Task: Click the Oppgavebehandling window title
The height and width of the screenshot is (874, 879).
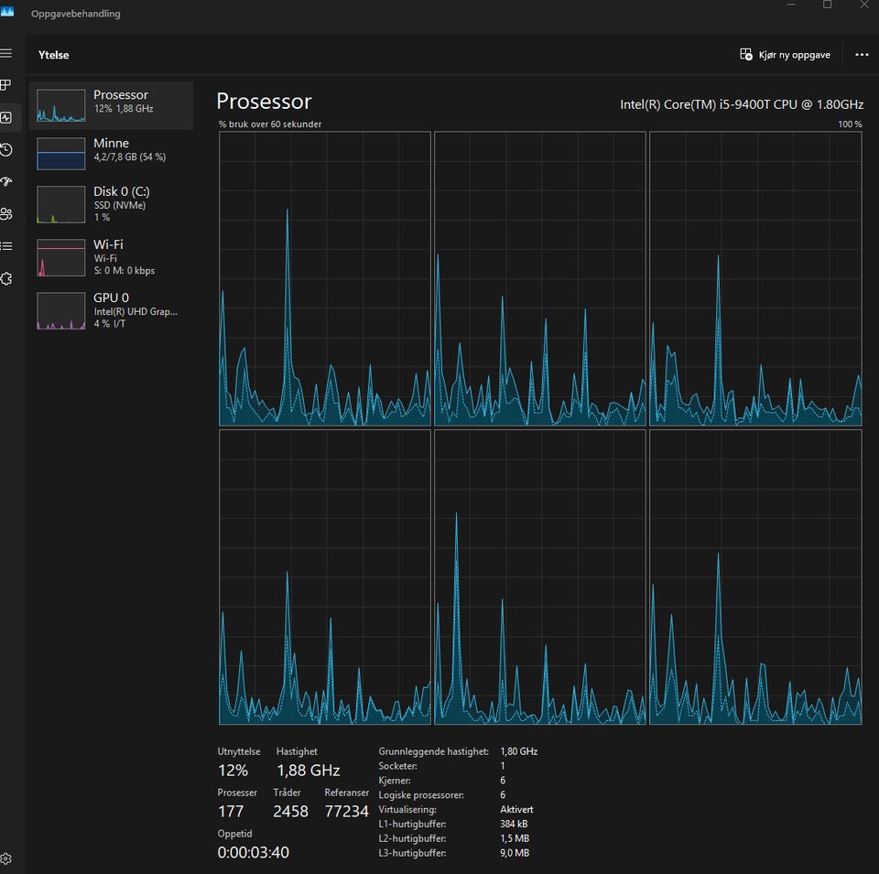Action: tap(76, 14)
